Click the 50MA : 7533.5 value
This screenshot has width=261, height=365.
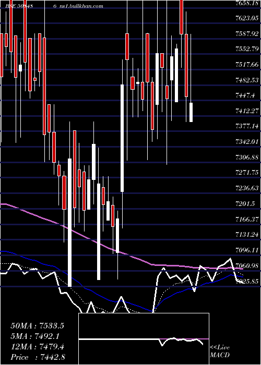click(37, 326)
